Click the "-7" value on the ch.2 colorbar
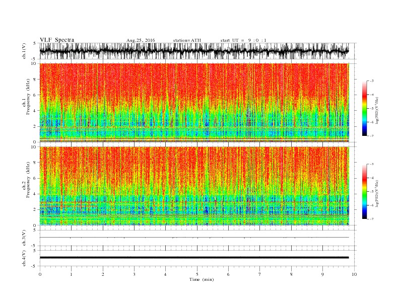 point(372,219)
